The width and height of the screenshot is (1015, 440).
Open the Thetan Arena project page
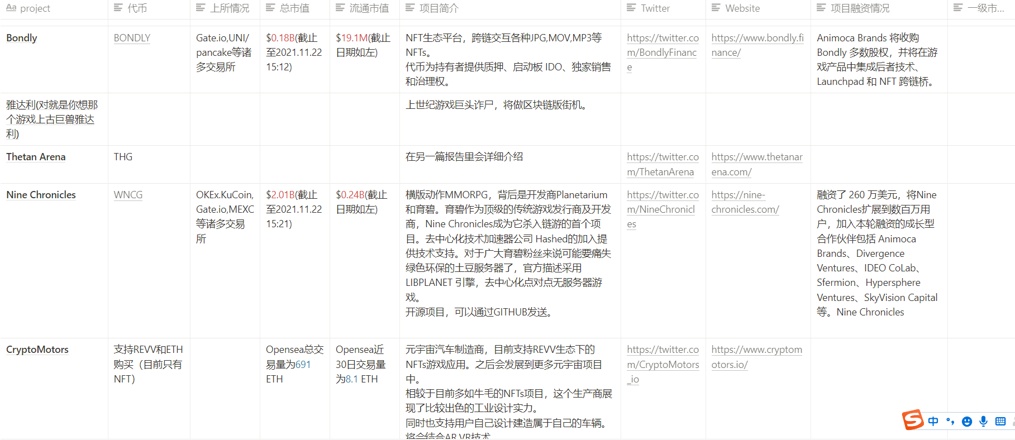[x=36, y=157]
